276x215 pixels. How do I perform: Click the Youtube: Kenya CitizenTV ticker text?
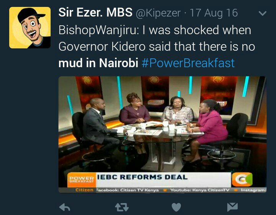[x=200, y=190]
